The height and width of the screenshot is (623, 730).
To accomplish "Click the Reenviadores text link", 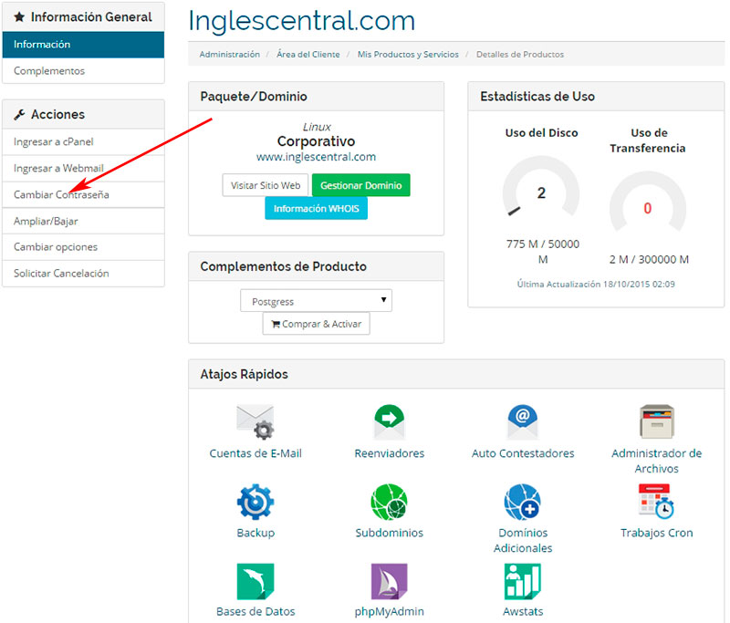I will pyautogui.click(x=390, y=453).
